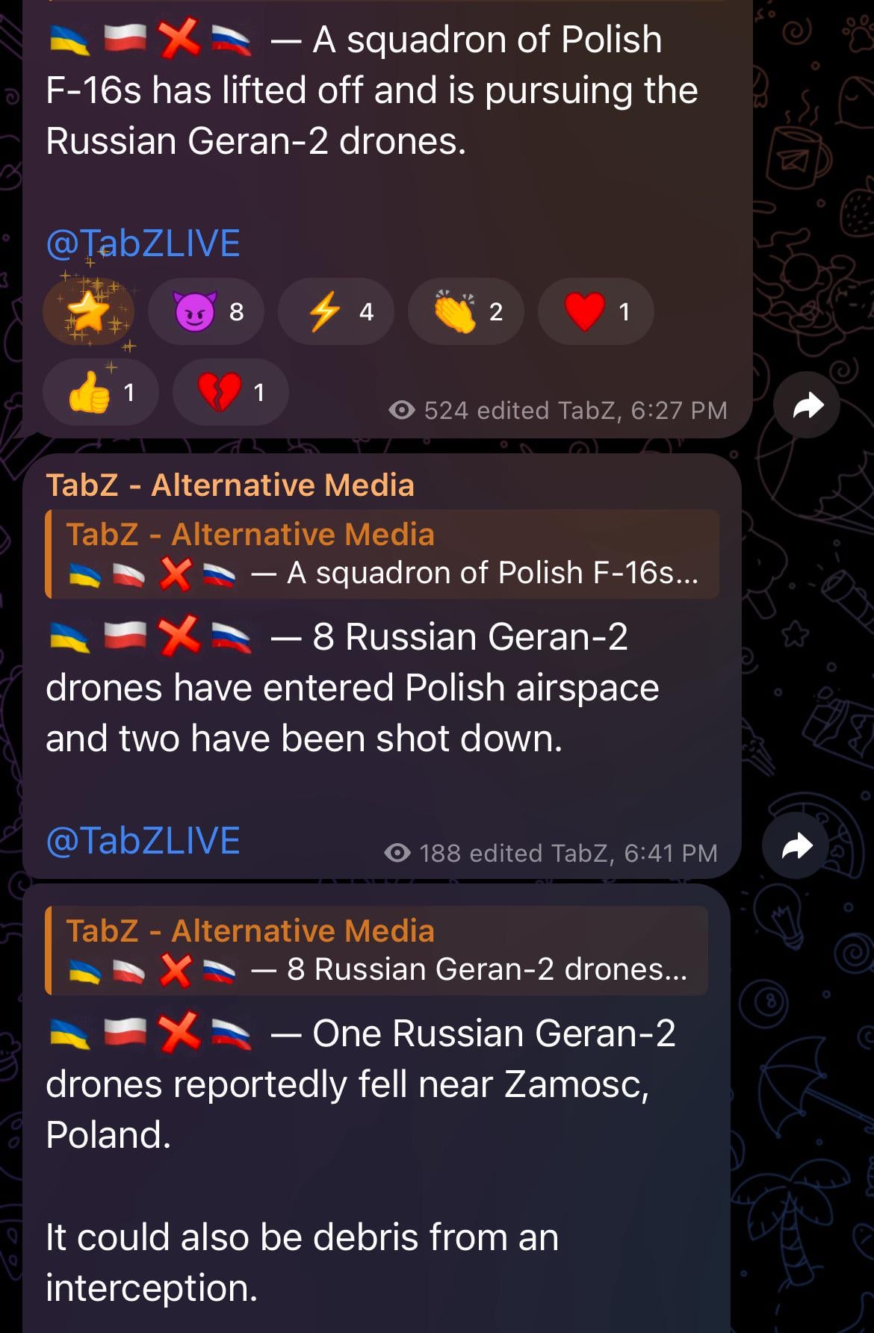
Task: Select the drones entered Polish airspace message
Action: pos(353,688)
